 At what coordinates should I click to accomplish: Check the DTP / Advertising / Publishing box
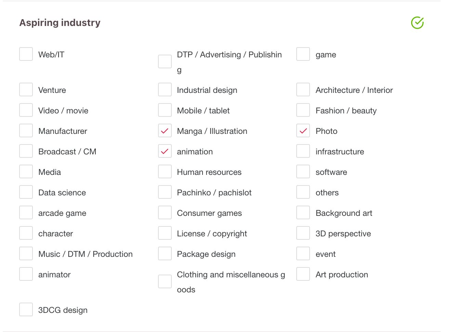pos(165,62)
